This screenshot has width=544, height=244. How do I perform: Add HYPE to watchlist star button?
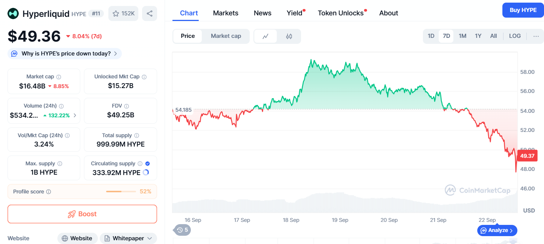pos(123,13)
